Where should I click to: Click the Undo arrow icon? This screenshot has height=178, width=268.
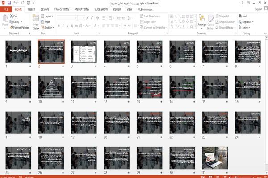15,3
